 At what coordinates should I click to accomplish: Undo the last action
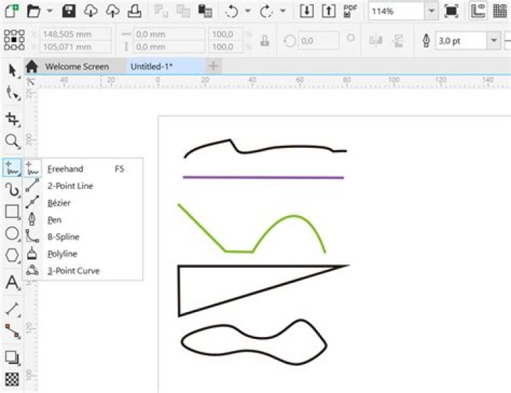coord(231,11)
